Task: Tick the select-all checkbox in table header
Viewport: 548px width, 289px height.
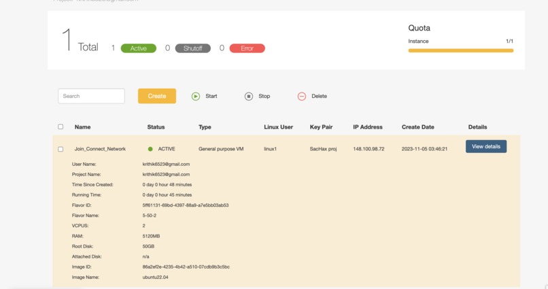Action: (x=61, y=126)
